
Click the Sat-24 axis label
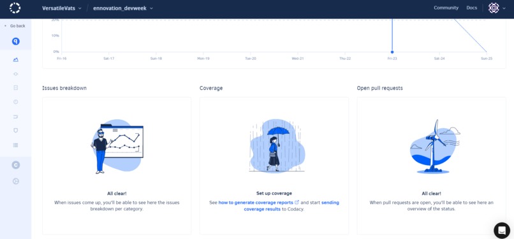439,59
